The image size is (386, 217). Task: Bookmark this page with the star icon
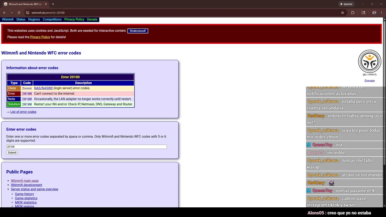[x=343, y=13]
